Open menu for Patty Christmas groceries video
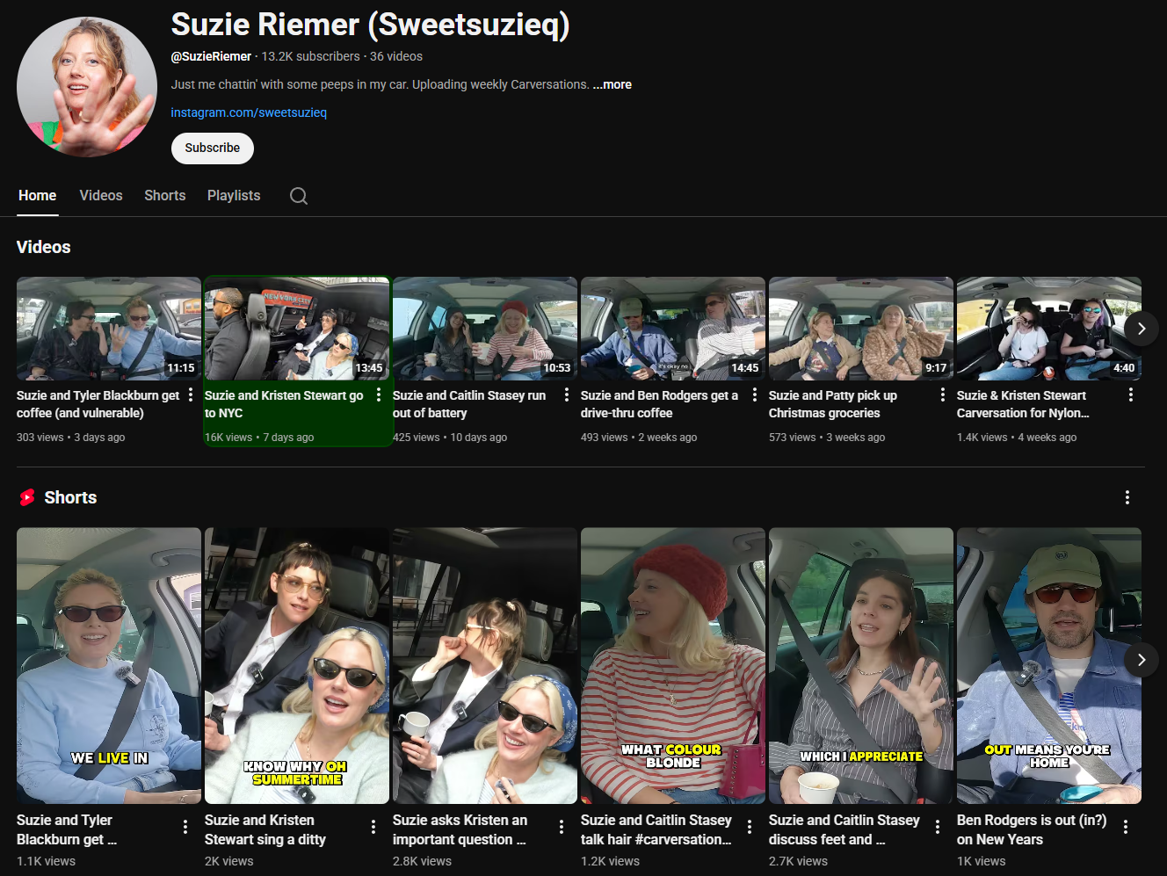The width and height of the screenshot is (1167, 876). point(943,395)
